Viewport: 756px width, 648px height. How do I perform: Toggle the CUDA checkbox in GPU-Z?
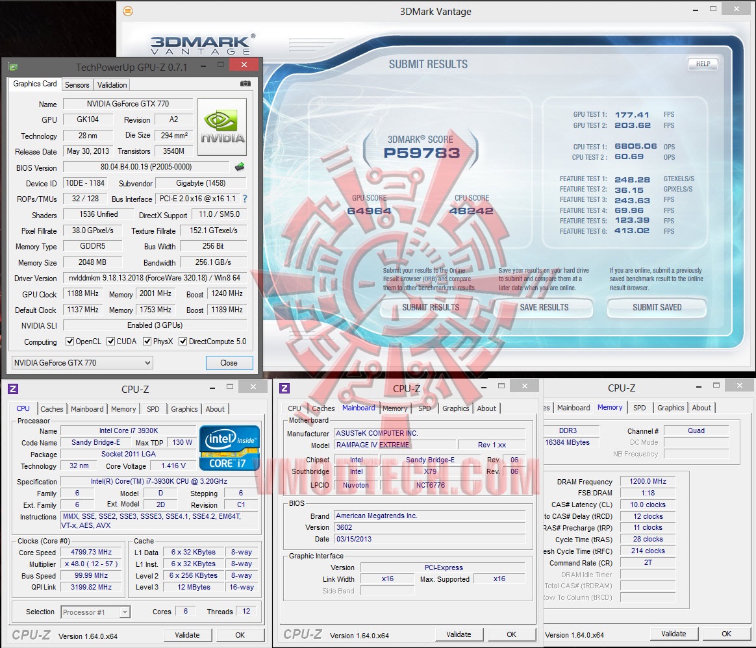(x=111, y=342)
